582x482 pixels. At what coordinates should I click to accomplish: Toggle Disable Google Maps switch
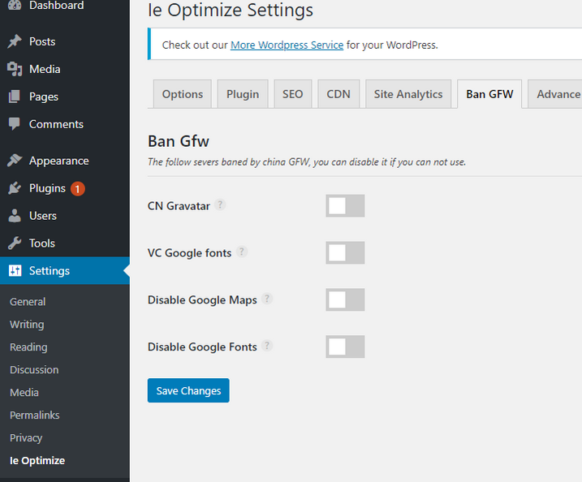point(345,300)
